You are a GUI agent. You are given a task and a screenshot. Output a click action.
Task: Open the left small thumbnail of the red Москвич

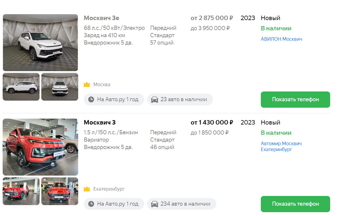21,191
